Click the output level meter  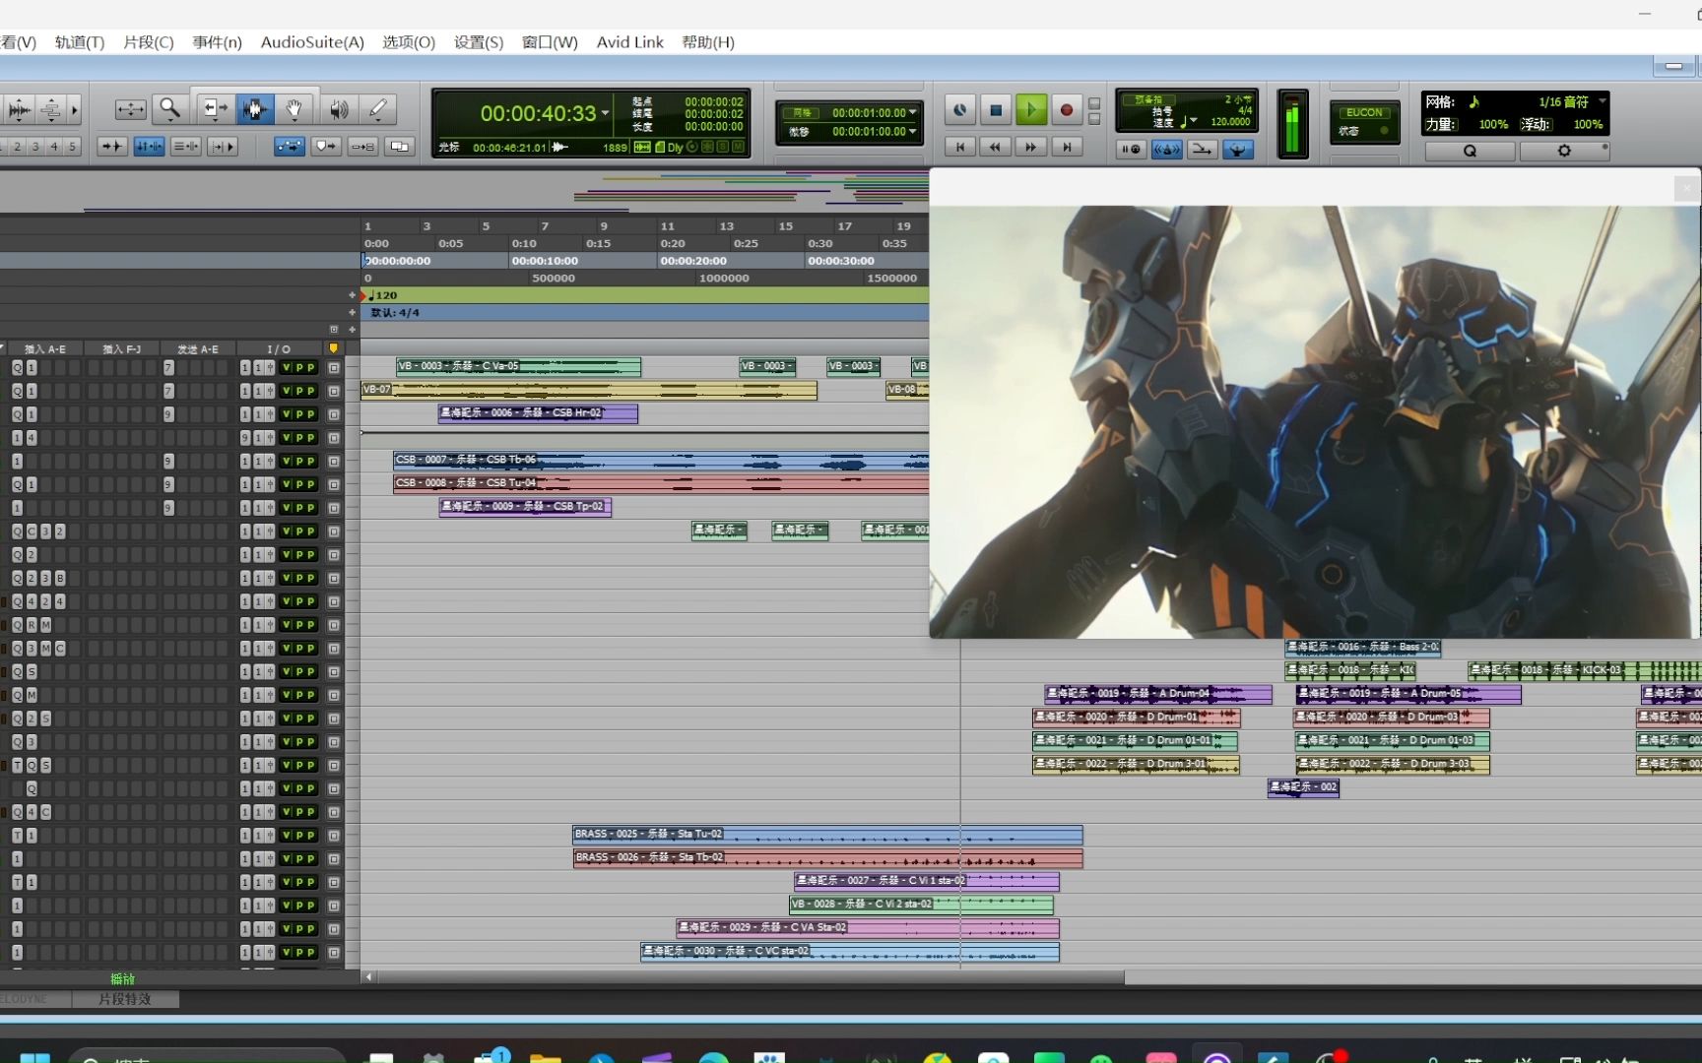pyautogui.click(x=1292, y=124)
